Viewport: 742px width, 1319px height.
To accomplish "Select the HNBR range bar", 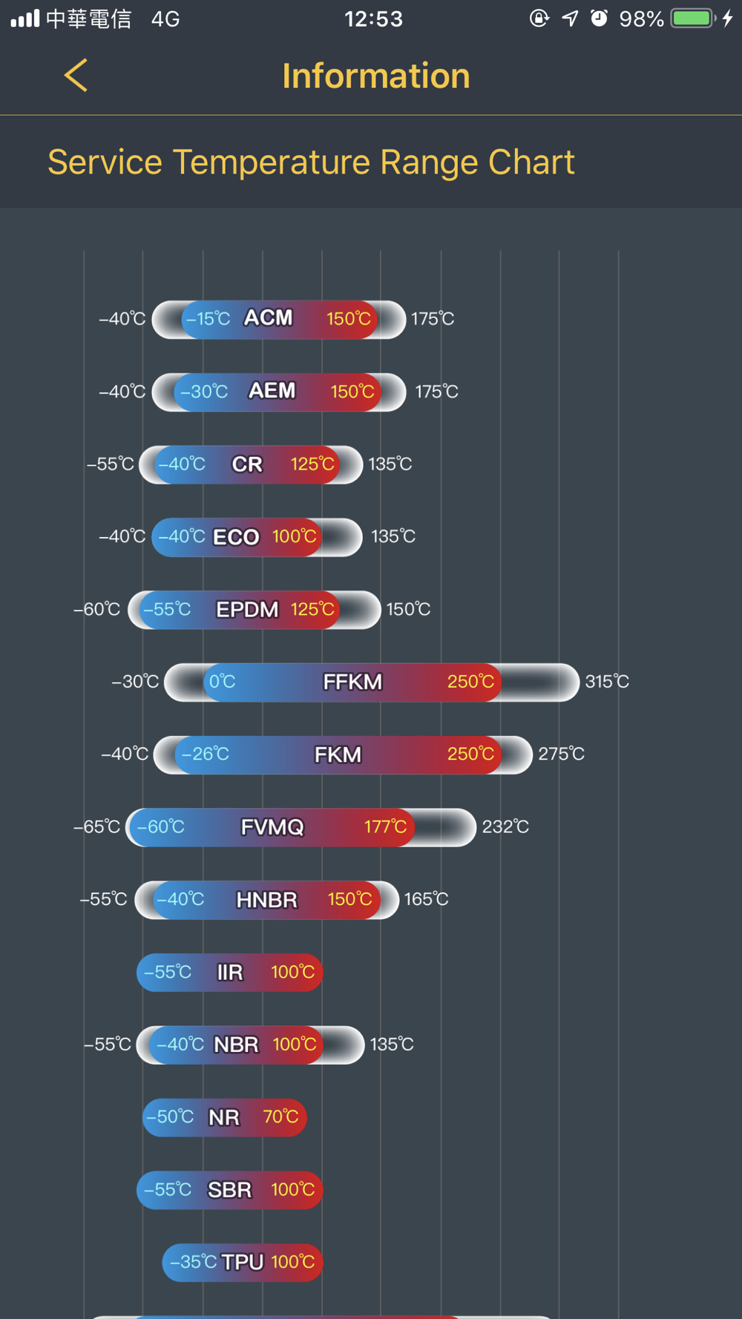I will tap(267, 900).
